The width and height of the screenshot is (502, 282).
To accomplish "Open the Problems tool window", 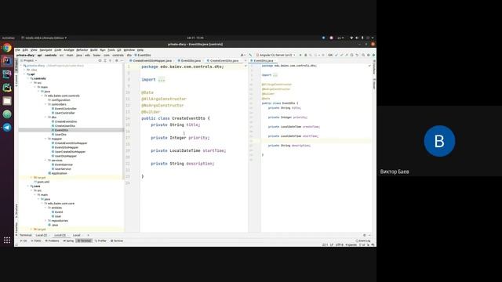I will click(x=53, y=240).
